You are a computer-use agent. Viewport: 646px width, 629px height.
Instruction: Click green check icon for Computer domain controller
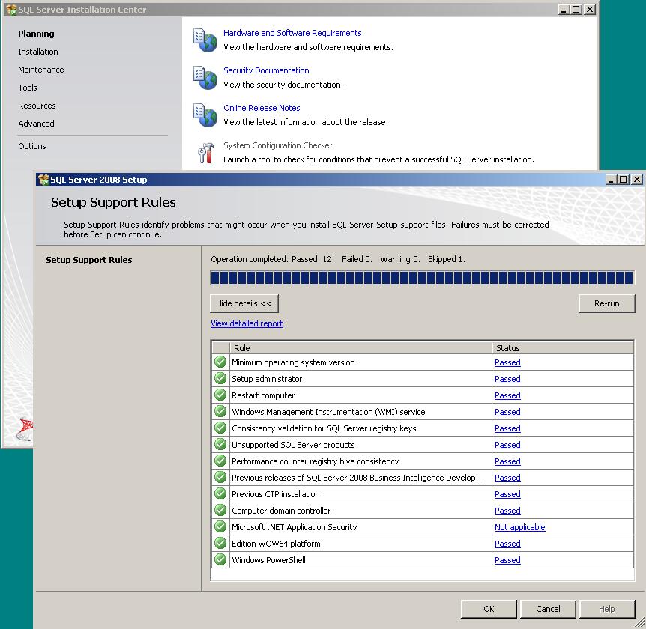pos(220,511)
